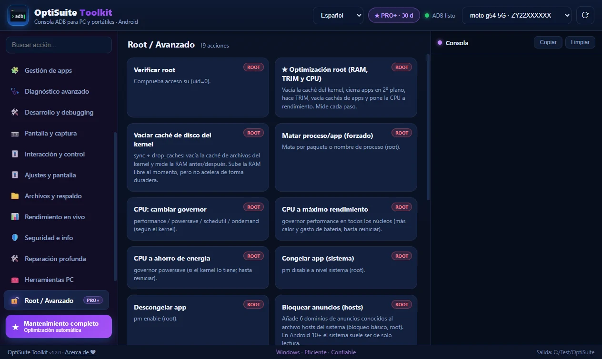Open Reparación profunda category
This screenshot has height=359, width=602.
point(56,259)
